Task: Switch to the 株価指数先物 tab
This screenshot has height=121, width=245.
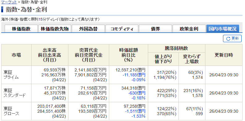Action: pos(55,29)
